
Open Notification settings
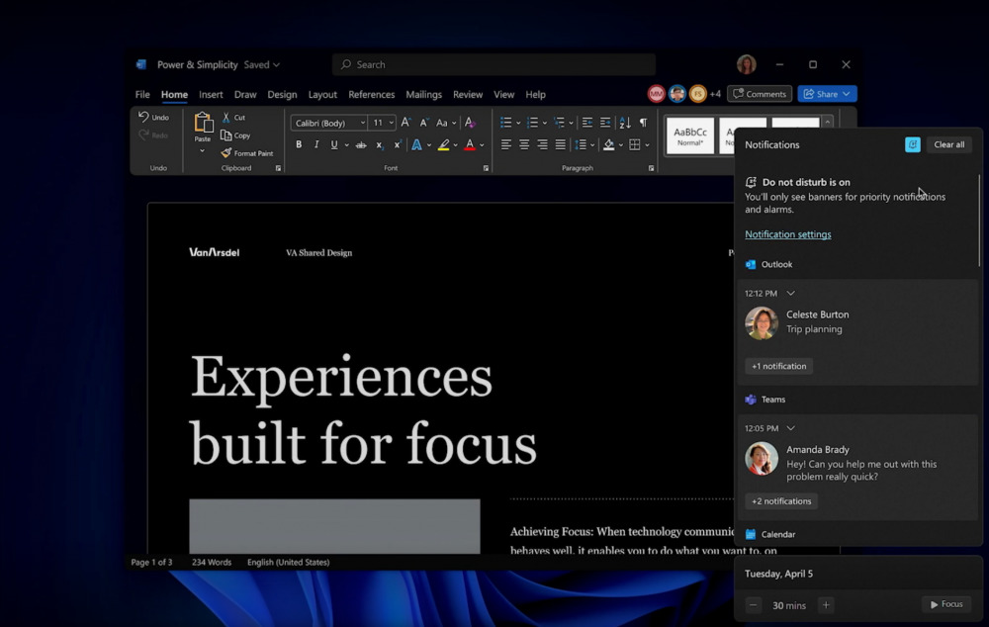click(788, 234)
